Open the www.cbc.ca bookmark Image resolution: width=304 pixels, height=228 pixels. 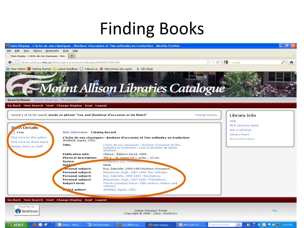pos(117,69)
